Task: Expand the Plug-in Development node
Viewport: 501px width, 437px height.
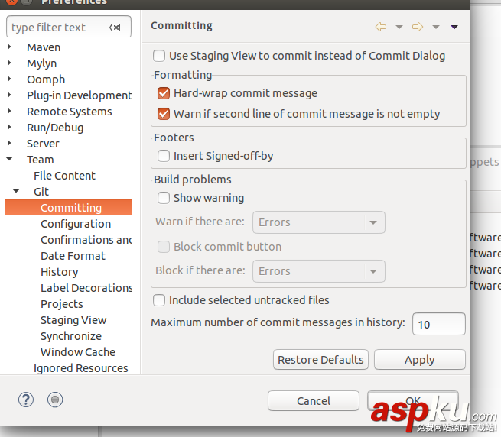Action: coord(9,95)
